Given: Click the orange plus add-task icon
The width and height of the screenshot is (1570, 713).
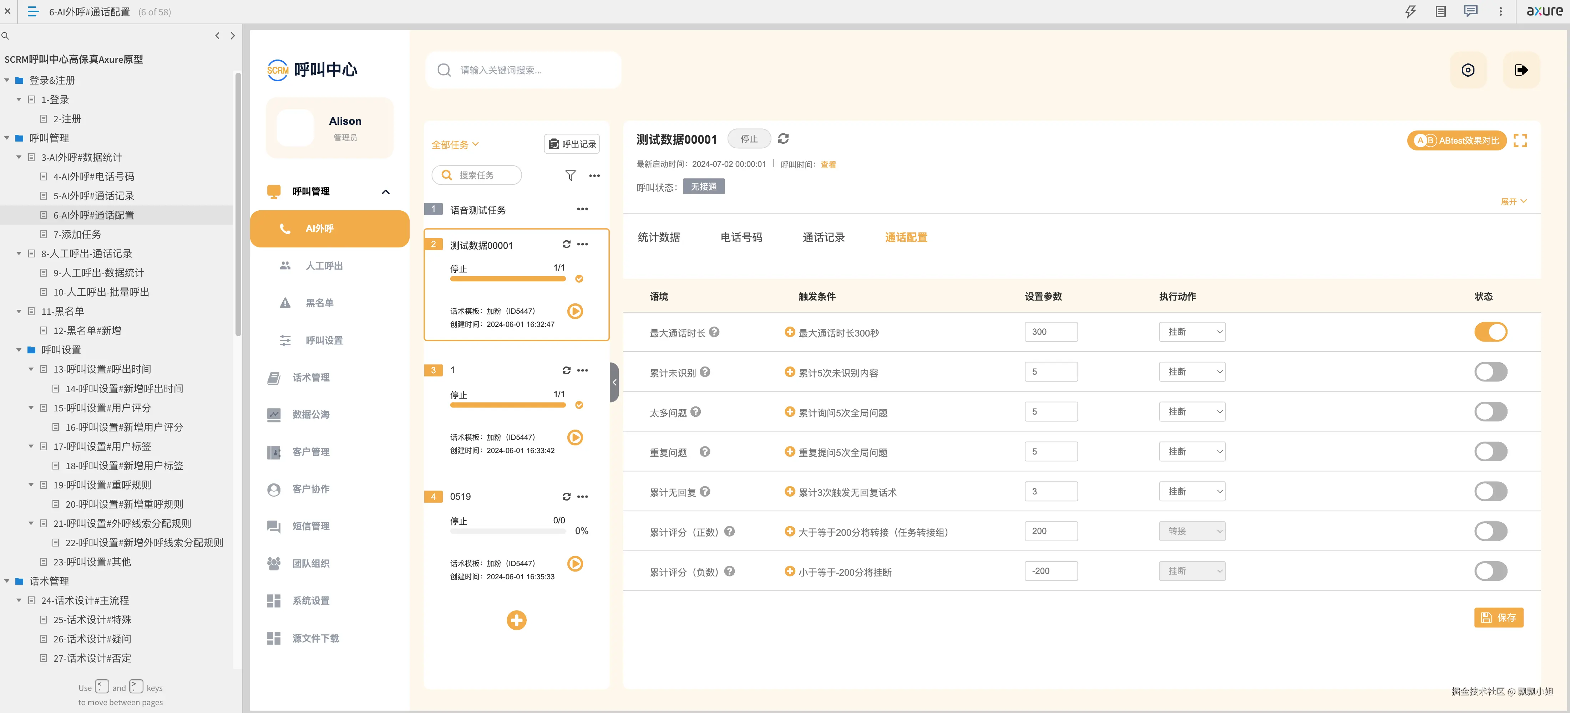Looking at the screenshot, I should pyautogui.click(x=516, y=620).
